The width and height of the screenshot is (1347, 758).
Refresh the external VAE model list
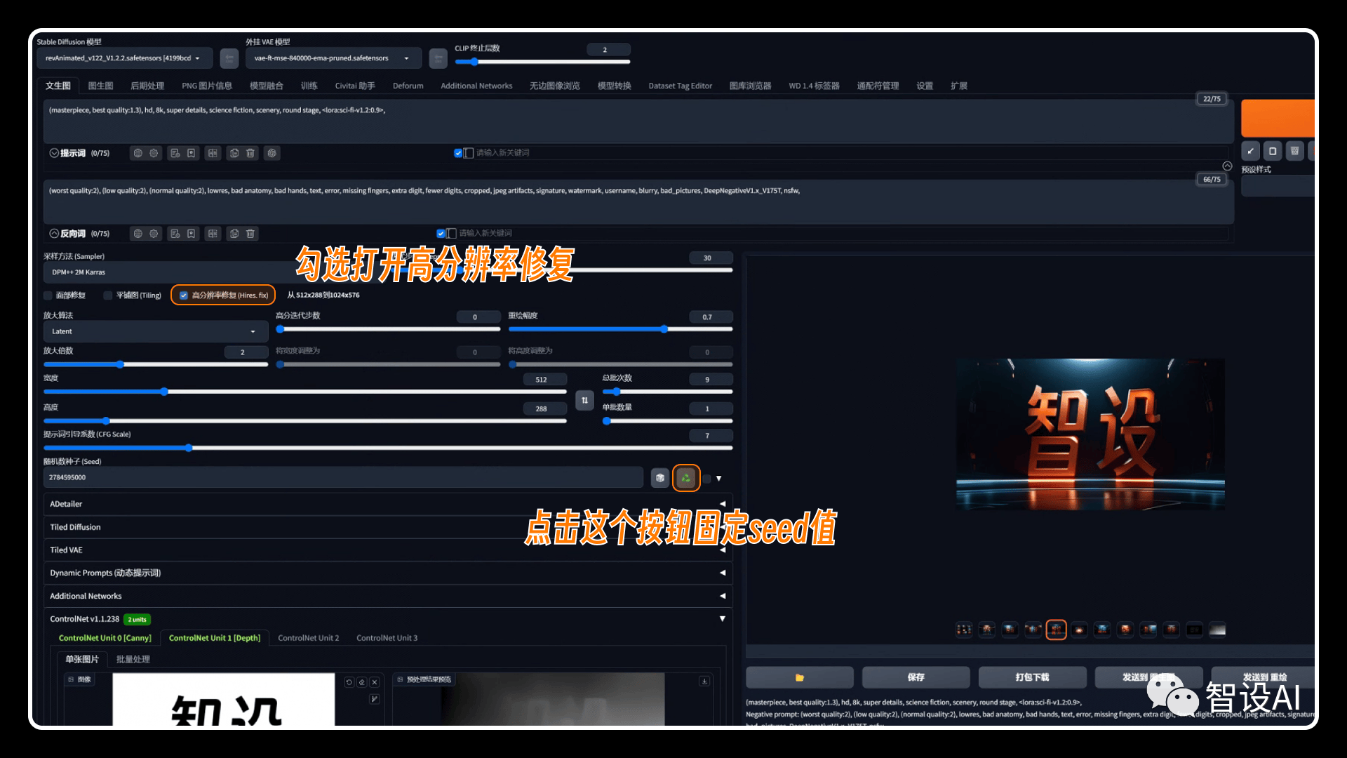pos(438,58)
